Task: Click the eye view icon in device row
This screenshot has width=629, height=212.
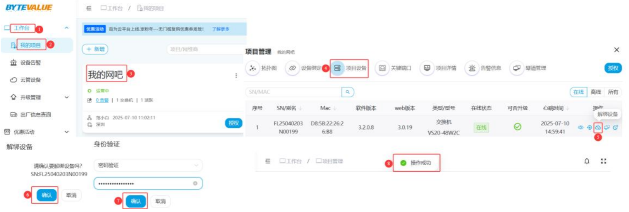Action: [x=580, y=128]
